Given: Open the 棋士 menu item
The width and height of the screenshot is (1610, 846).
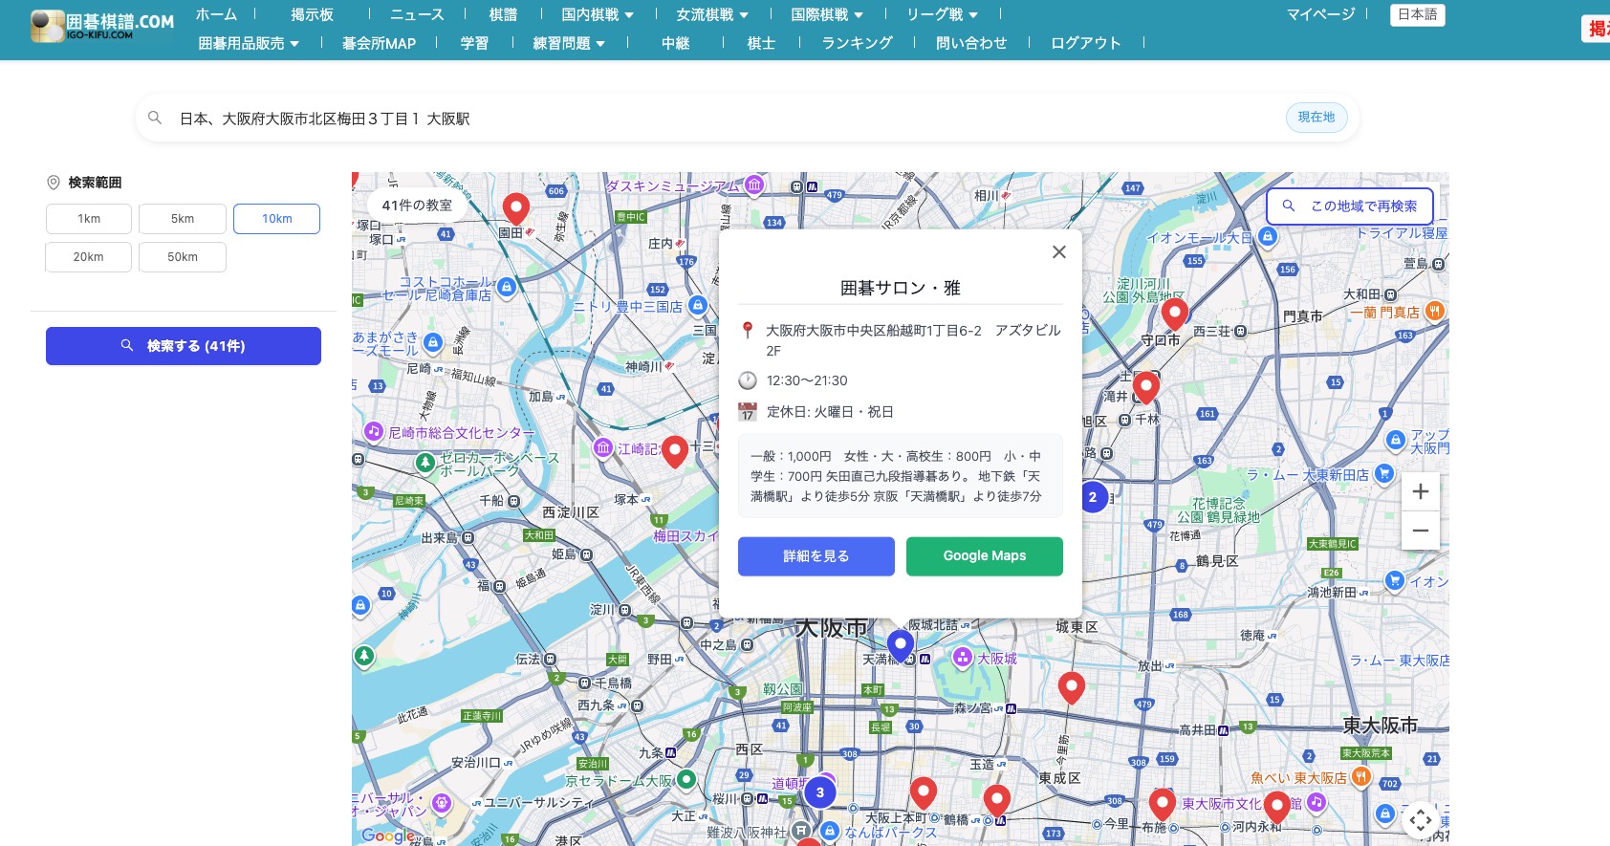Looking at the screenshot, I should (761, 43).
